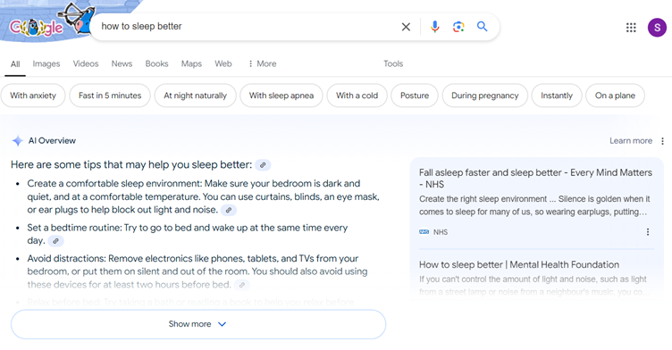
Task: Click the blue magnifier search icon
Action: point(483,27)
